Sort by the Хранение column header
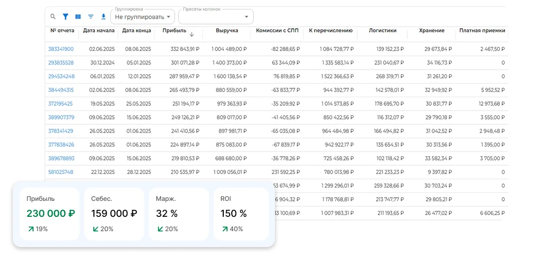 click(x=432, y=30)
